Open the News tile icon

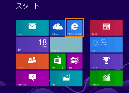point(106,26)
